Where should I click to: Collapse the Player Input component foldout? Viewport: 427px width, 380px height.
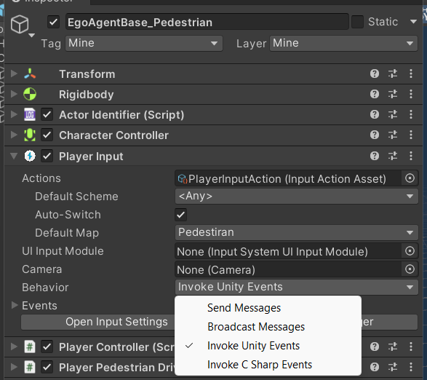pyautogui.click(x=14, y=156)
